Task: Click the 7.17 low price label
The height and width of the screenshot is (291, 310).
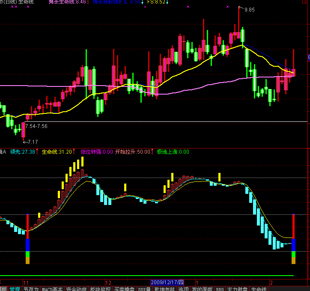Action: (33, 142)
